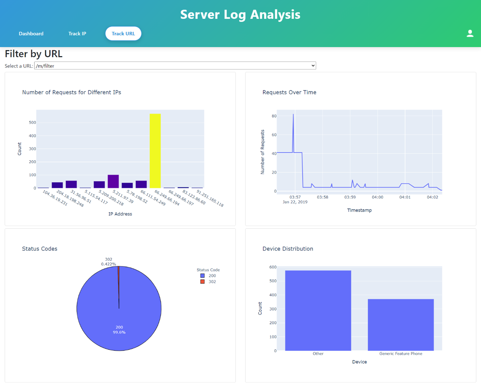Click the bar for IP 5.209.200.218

tap(99, 185)
